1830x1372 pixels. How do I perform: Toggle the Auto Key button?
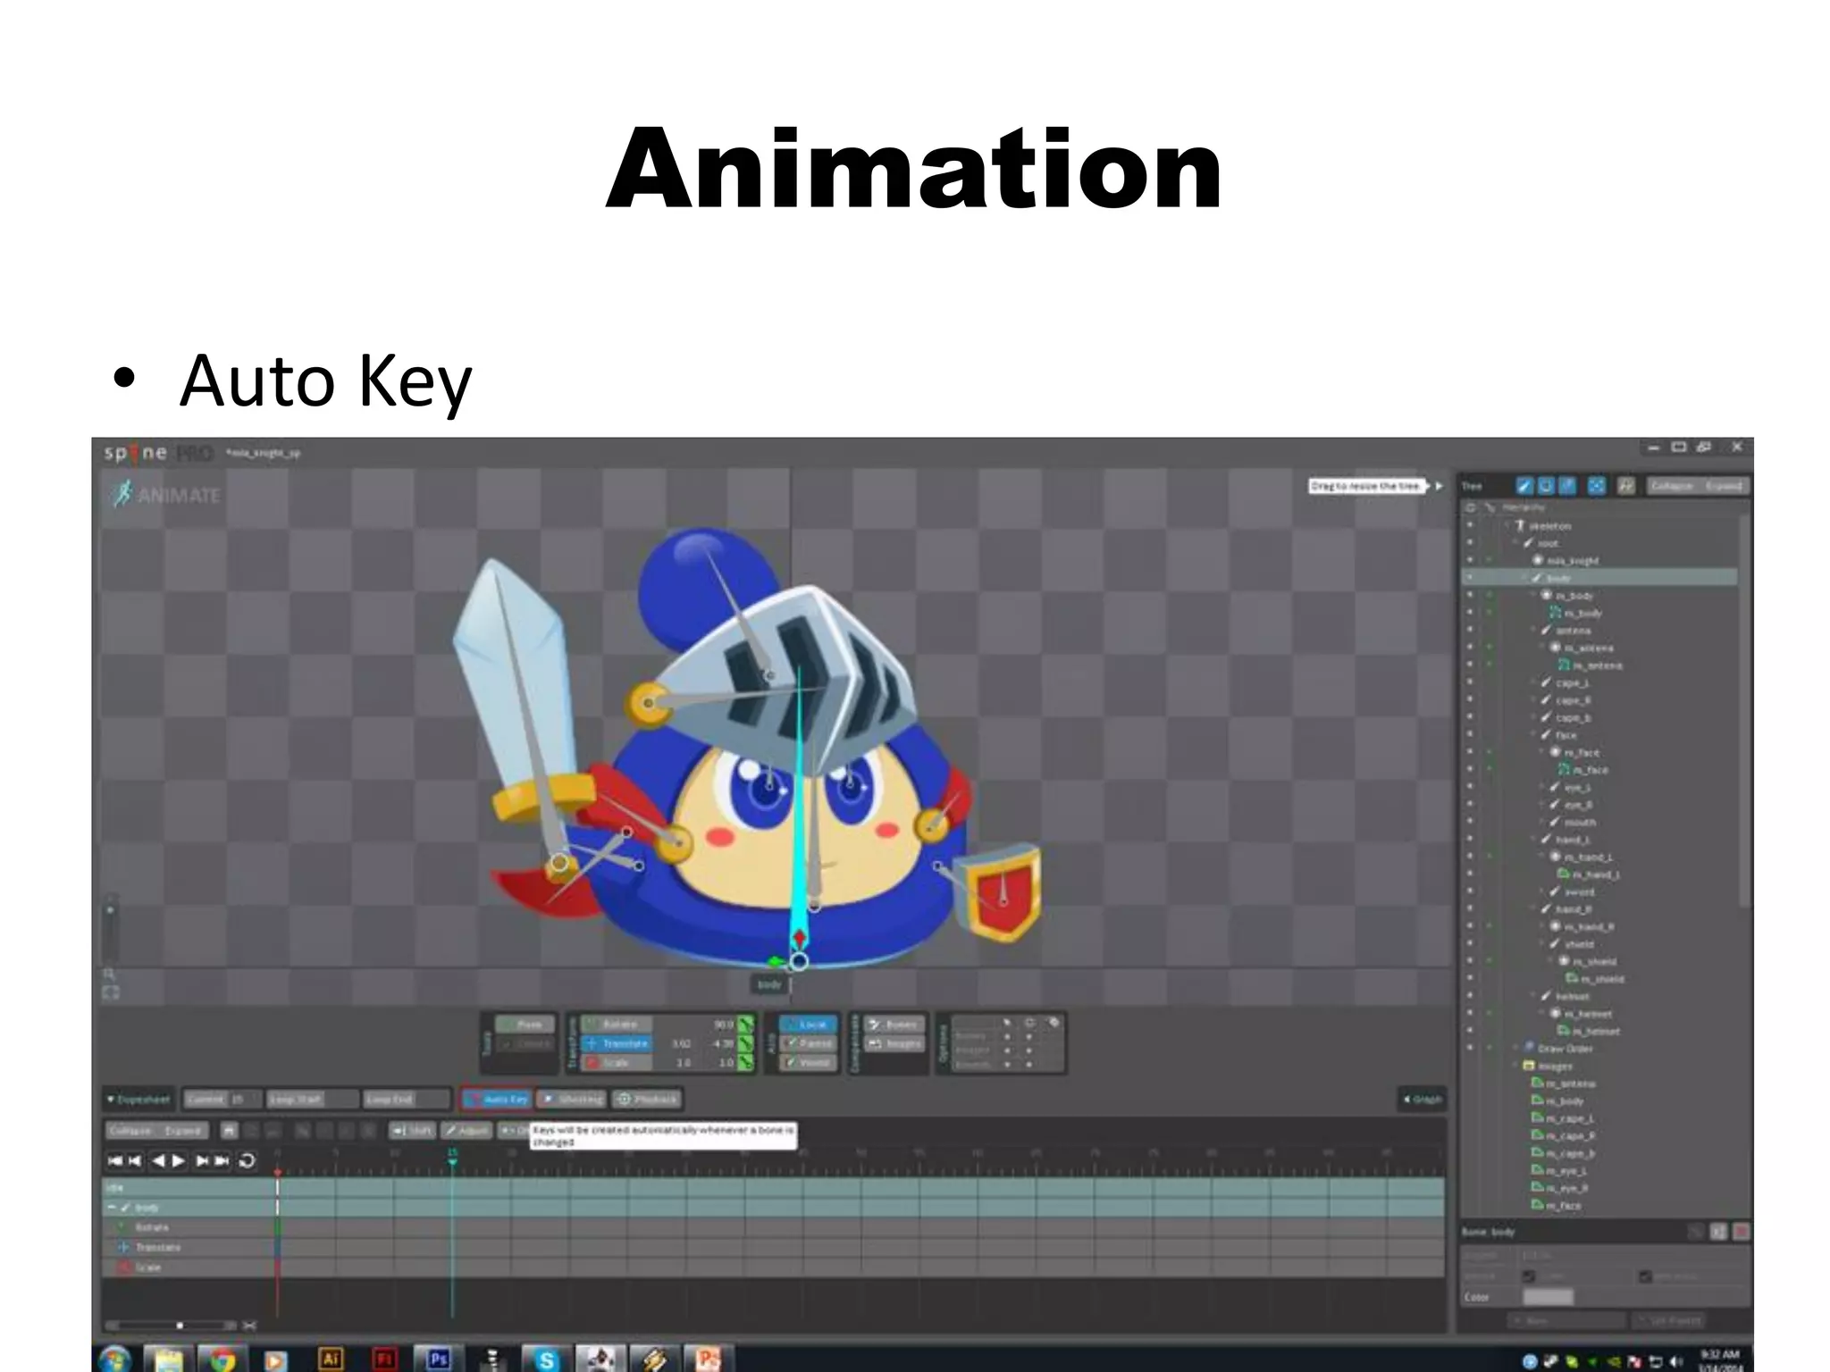tap(497, 1099)
